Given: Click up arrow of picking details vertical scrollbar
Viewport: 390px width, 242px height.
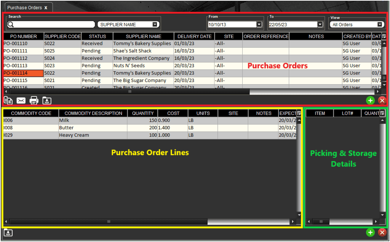Looking at the screenshot, I should 382,120.
